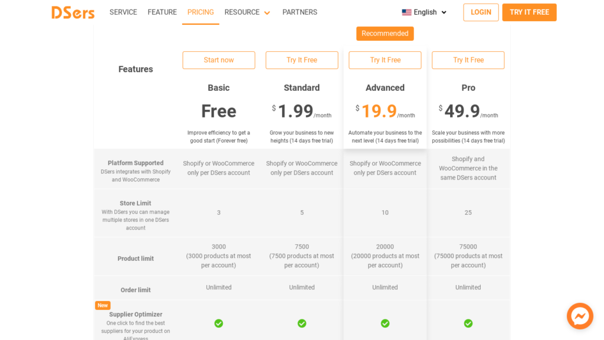
Task: Click the Supplier Optimizer row label
Action: (x=136, y=315)
